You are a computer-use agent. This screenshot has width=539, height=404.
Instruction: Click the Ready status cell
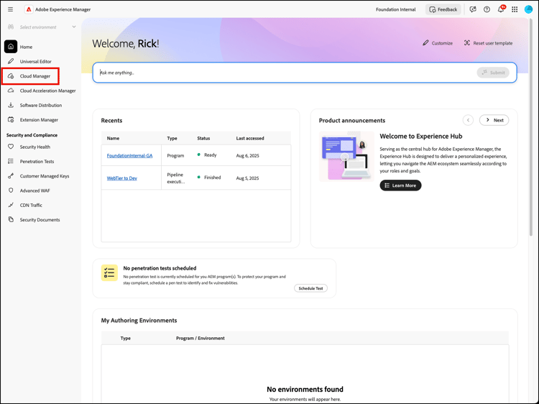click(207, 155)
